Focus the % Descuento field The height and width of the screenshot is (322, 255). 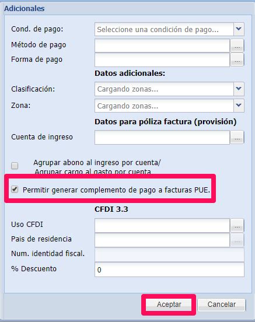click(169, 269)
